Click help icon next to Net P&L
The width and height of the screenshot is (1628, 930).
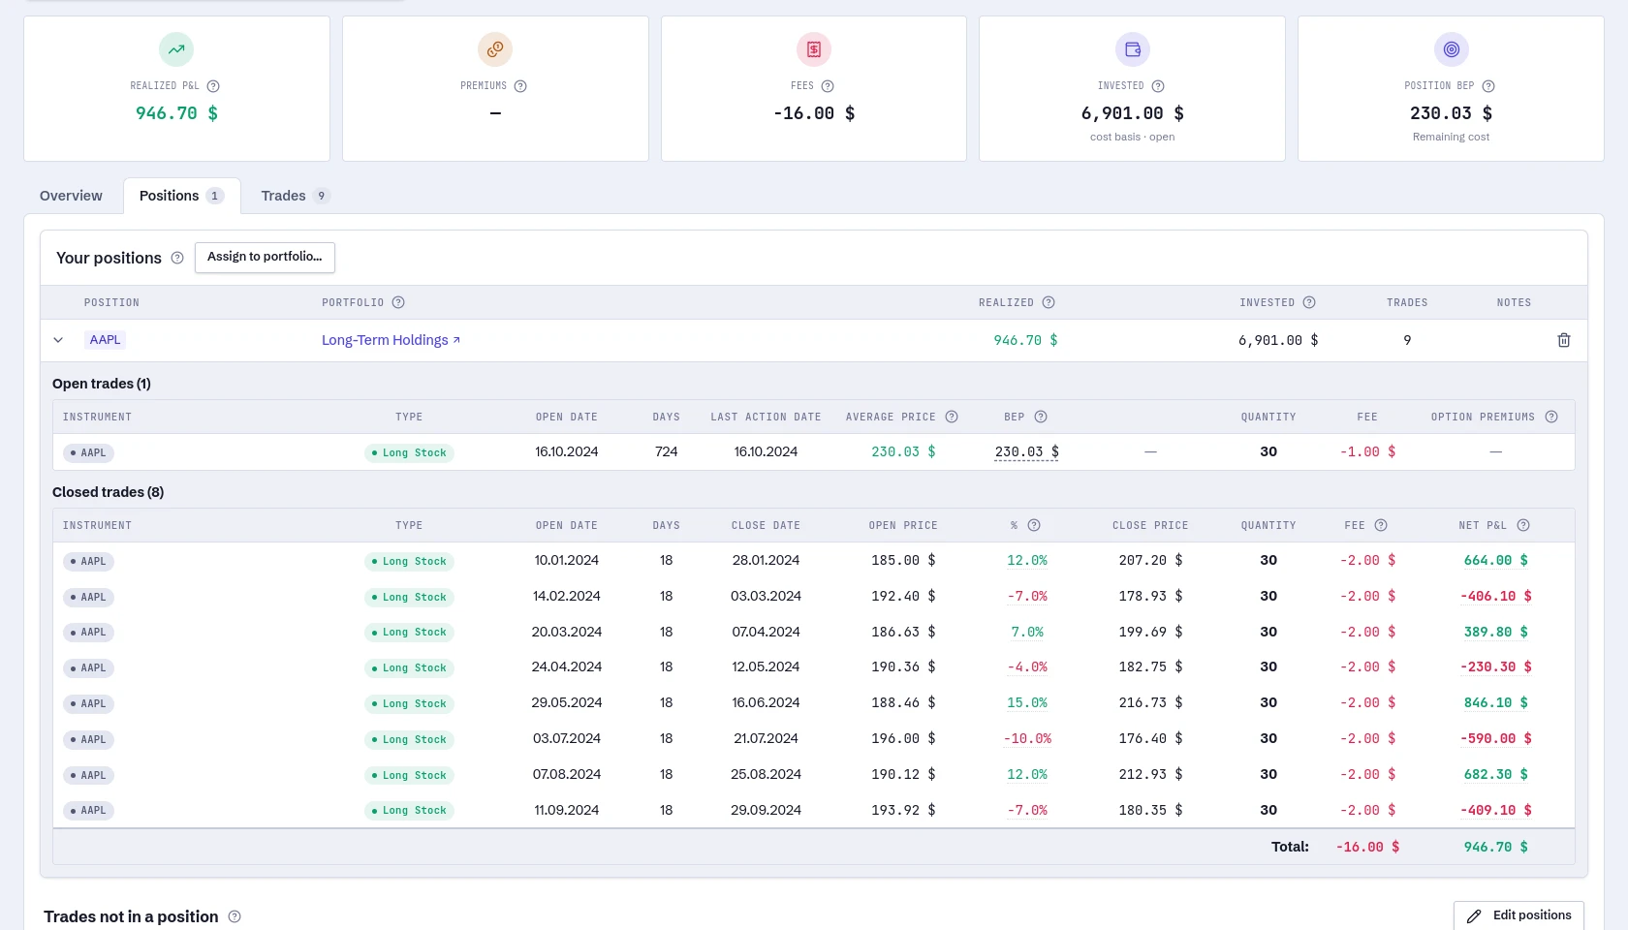1523,525
